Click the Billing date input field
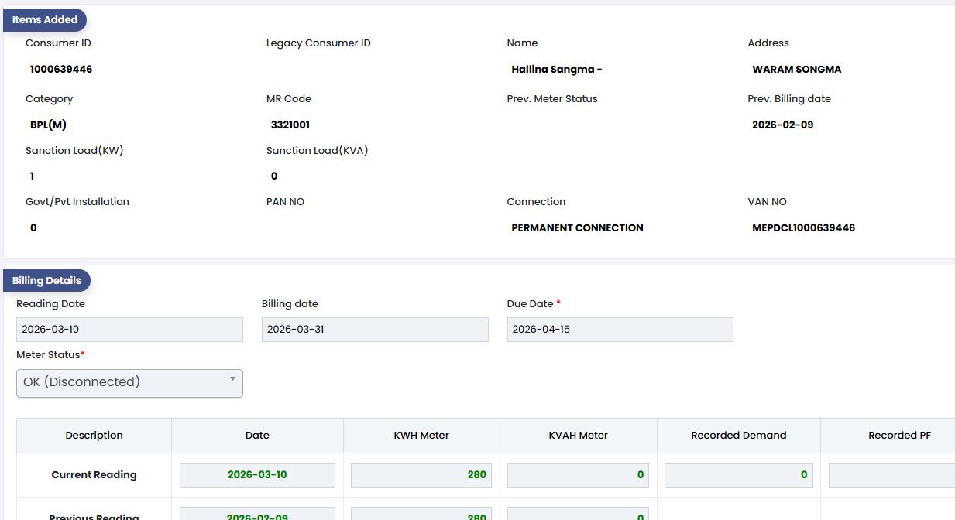 tap(375, 330)
